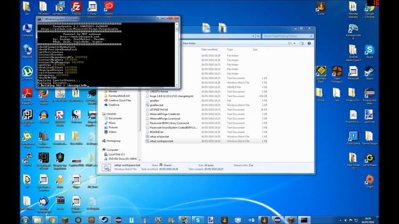Sort files by the Size column header
This screenshot has width=399, height=224.
point(255,49)
